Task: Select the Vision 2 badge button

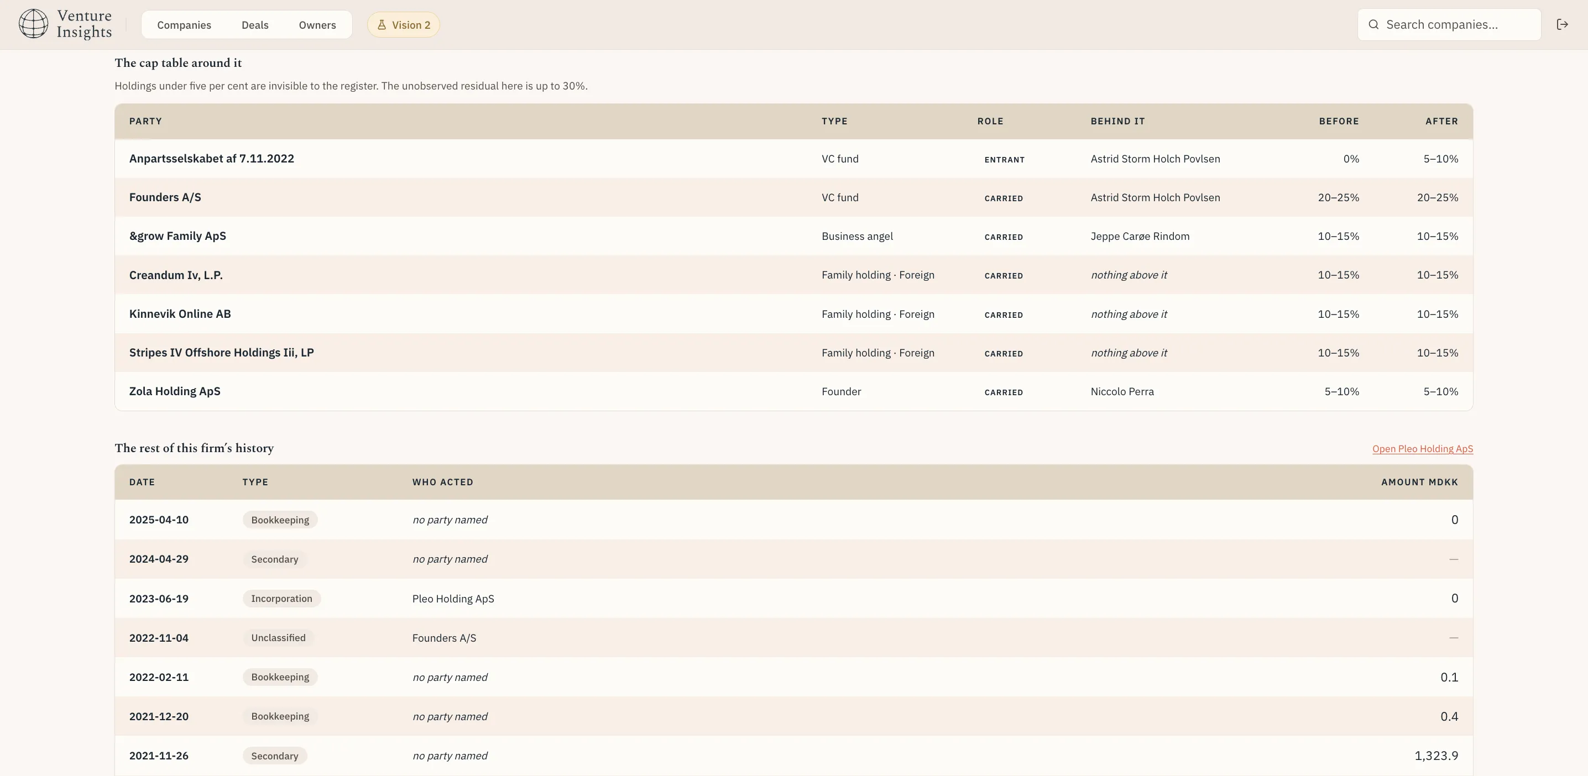Action: tap(404, 25)
